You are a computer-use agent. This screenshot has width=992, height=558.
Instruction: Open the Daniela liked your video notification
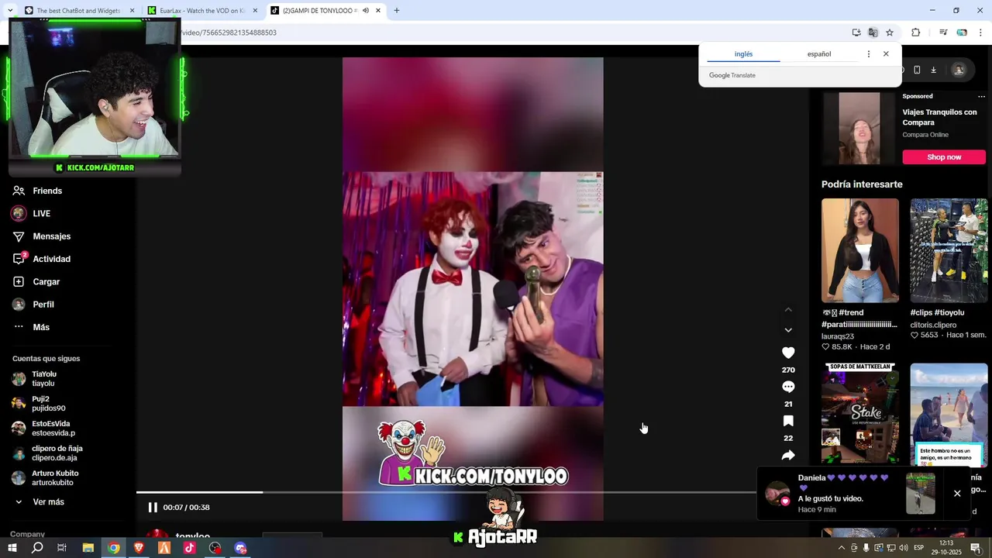click(849, 494)
